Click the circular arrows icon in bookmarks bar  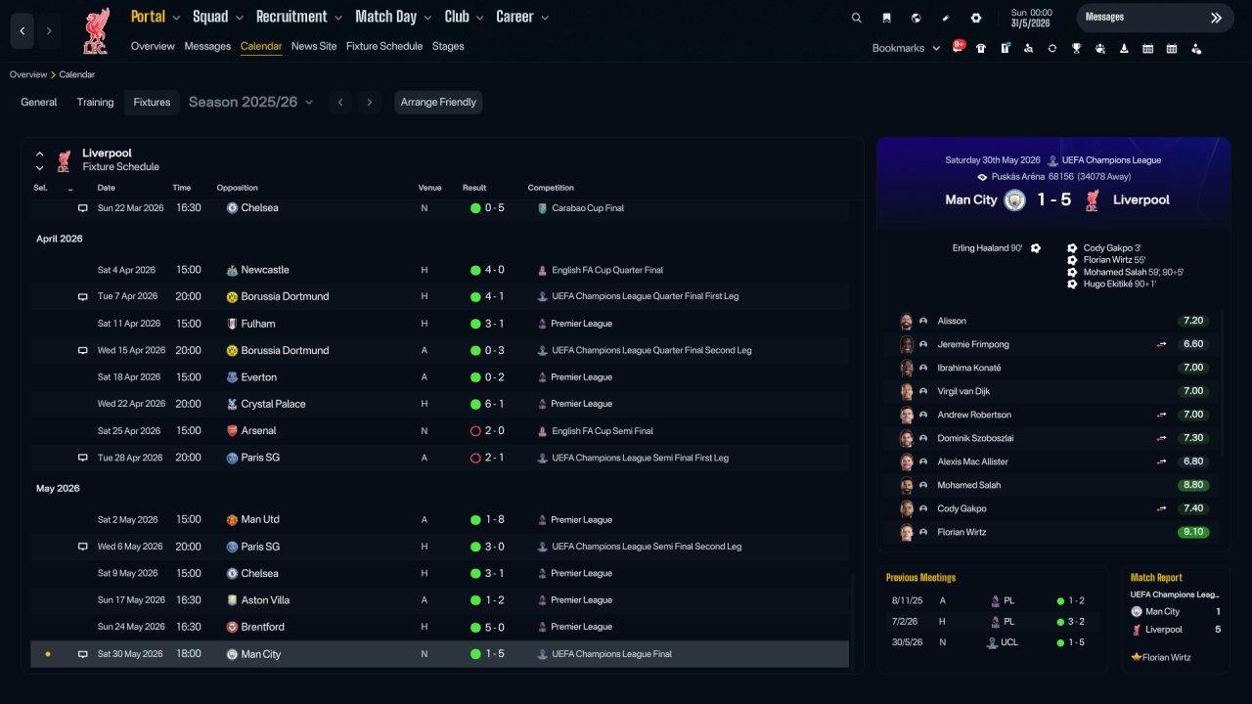1052,48
